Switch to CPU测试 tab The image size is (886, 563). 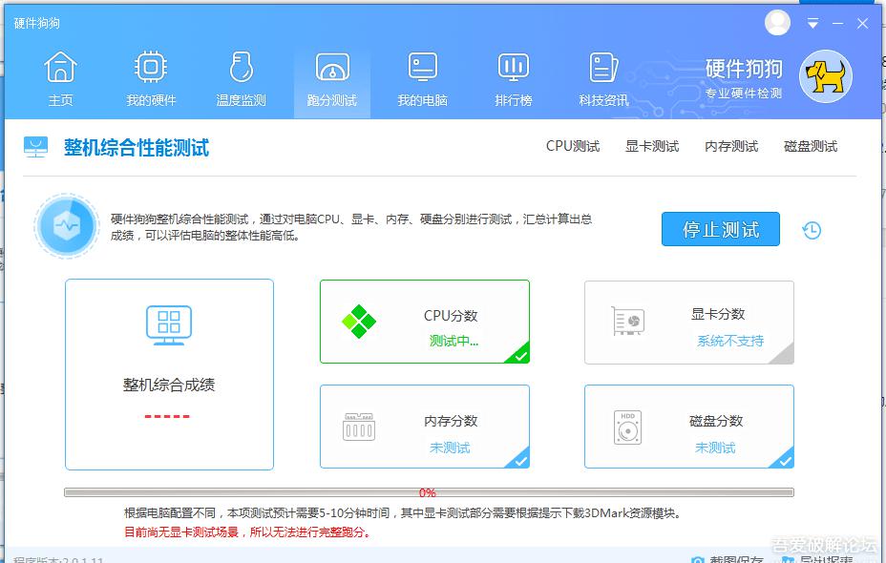573,146
